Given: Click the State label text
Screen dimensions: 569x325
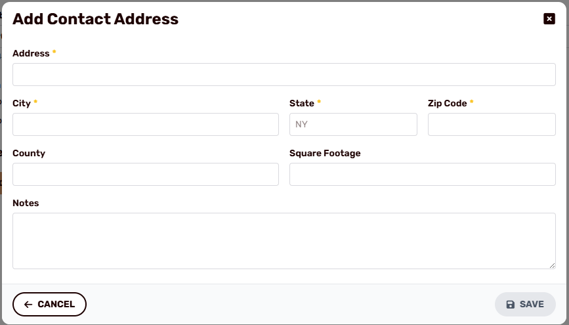Looking at the screenshot, I should click(x=301, y=104).
